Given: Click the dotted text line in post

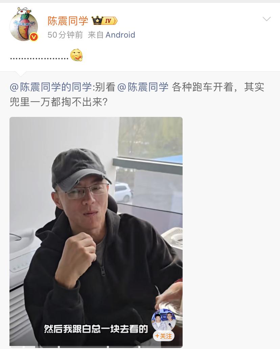Looking at the screenshot, I should (x=39, y=59).
